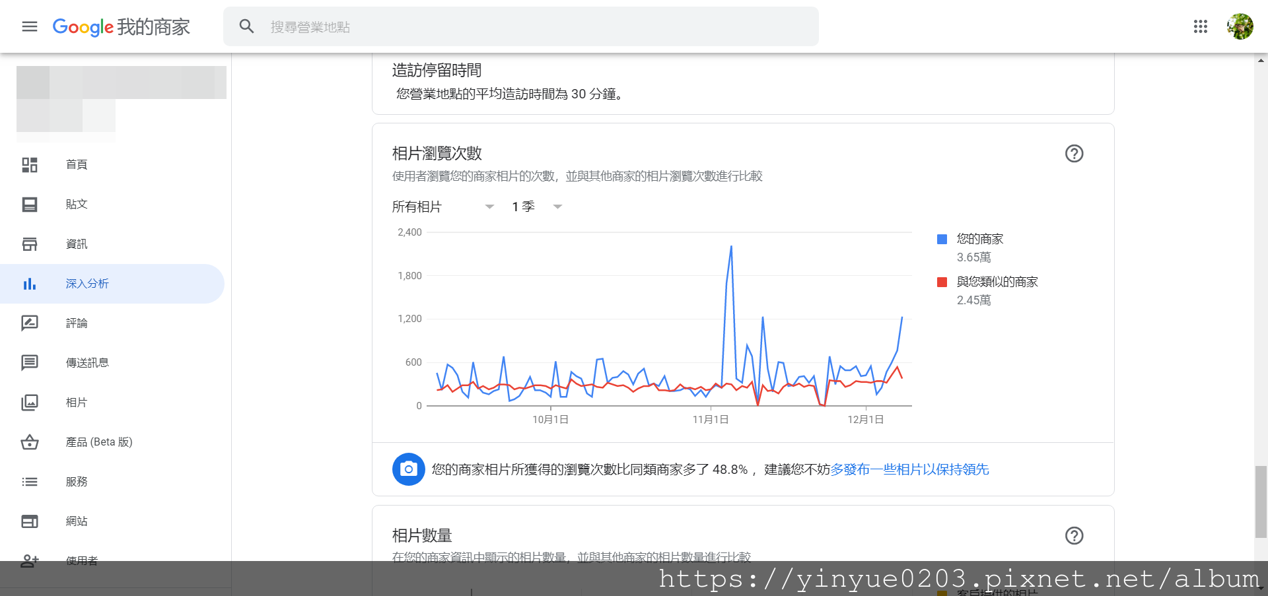Click the Google My Business logo
The image size is (1268, 596).
click(122, 27)
